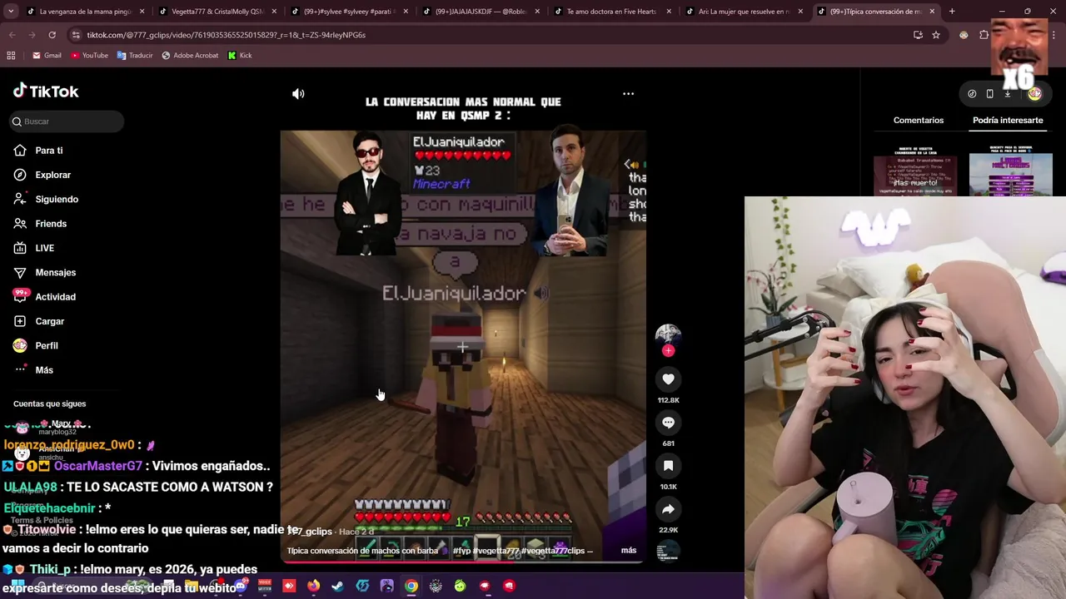Viewport: 1066px width, 599px height.
Task: Open Gmail bookmark
Action: 47,55
